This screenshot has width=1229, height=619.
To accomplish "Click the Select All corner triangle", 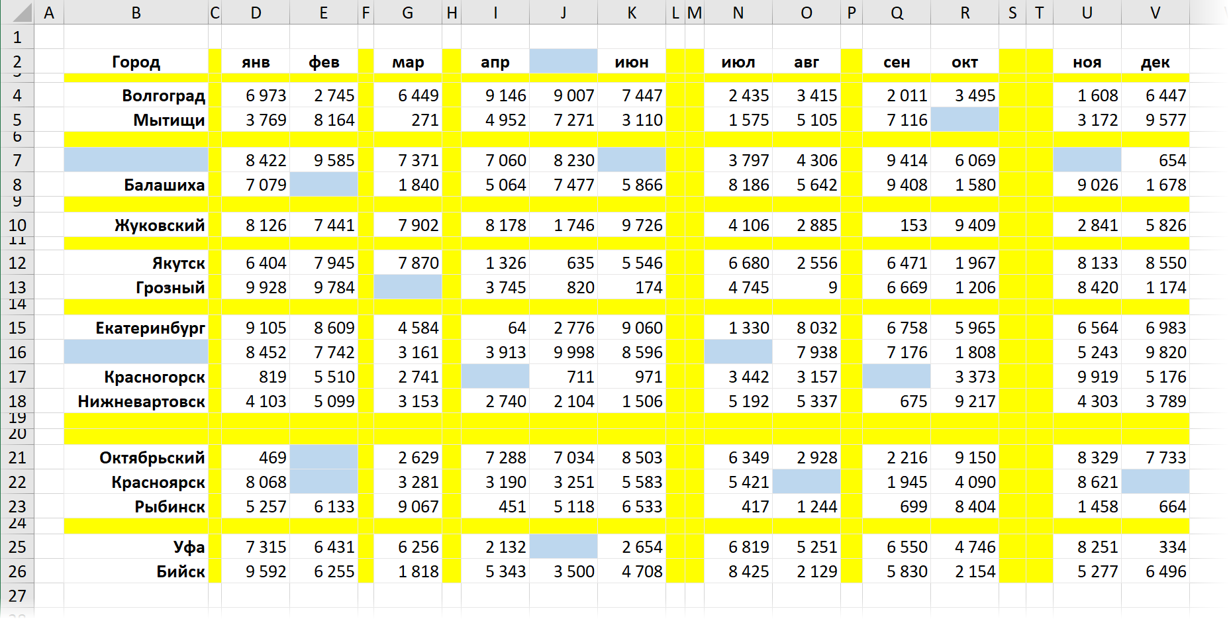I will pyautogui.click(x=17, y=13).
